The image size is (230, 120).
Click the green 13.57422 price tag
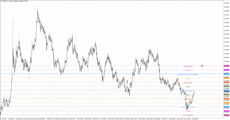227,95
